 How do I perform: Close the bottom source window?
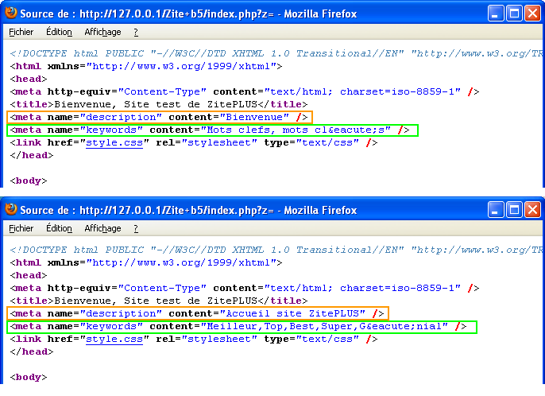tap(532, 210)
